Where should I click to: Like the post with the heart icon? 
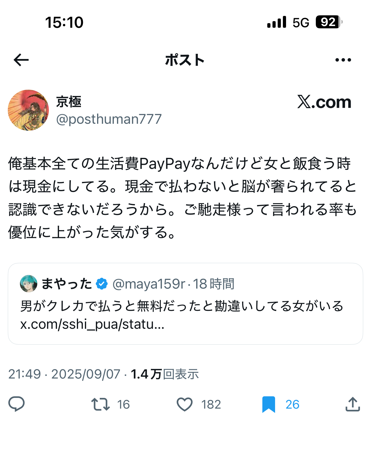[x=184, y=404]
